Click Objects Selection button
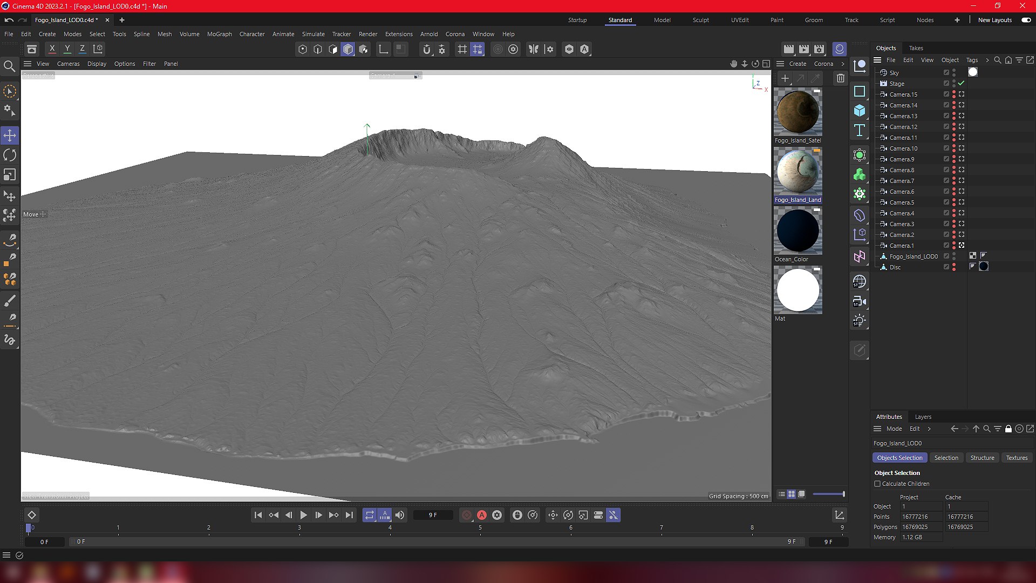Image resolution: width=1036 pixels, height=583 pixels. click(x=899, y=458)
